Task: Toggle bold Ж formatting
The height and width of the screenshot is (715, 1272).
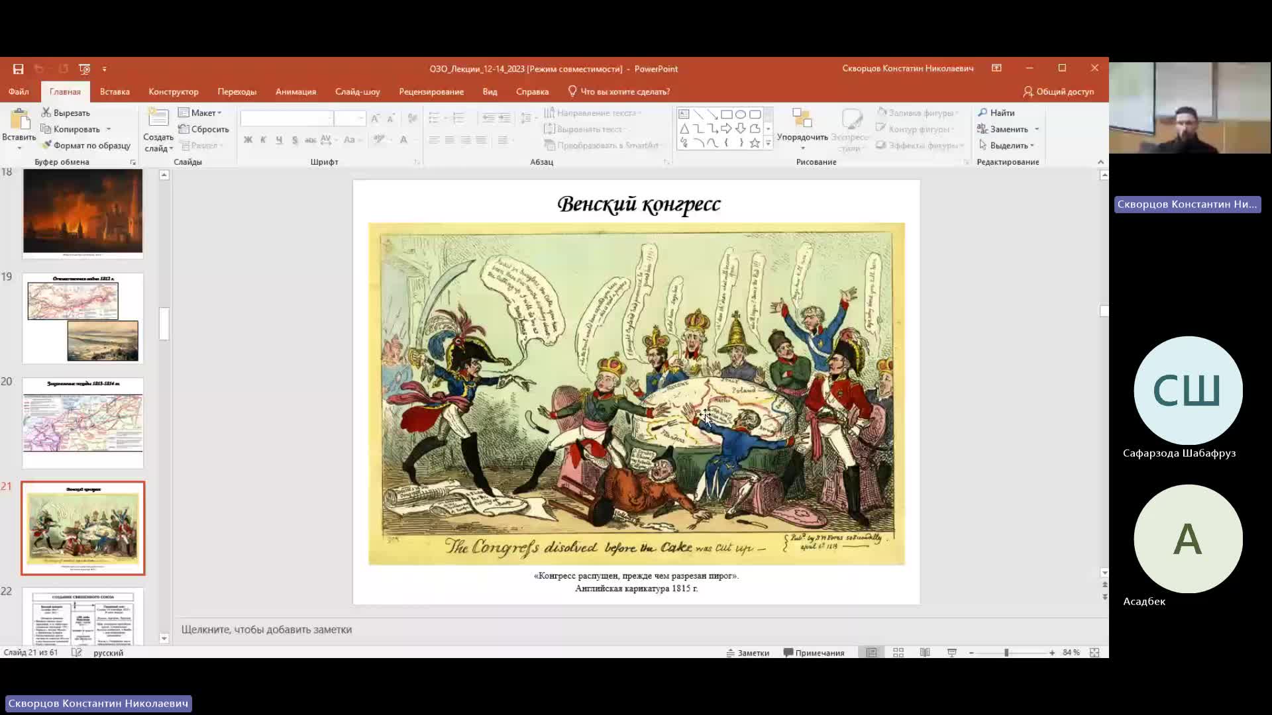Action: [248, 140]
